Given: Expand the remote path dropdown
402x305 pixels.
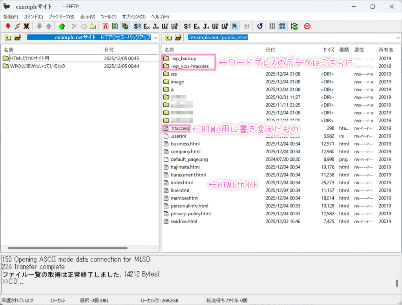Looking at the screenshot, I should tap(398, 38).
